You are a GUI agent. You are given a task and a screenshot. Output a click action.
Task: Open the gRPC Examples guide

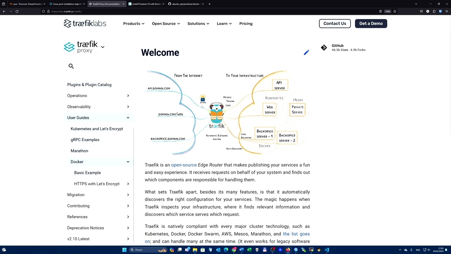[x=85, y=140]
